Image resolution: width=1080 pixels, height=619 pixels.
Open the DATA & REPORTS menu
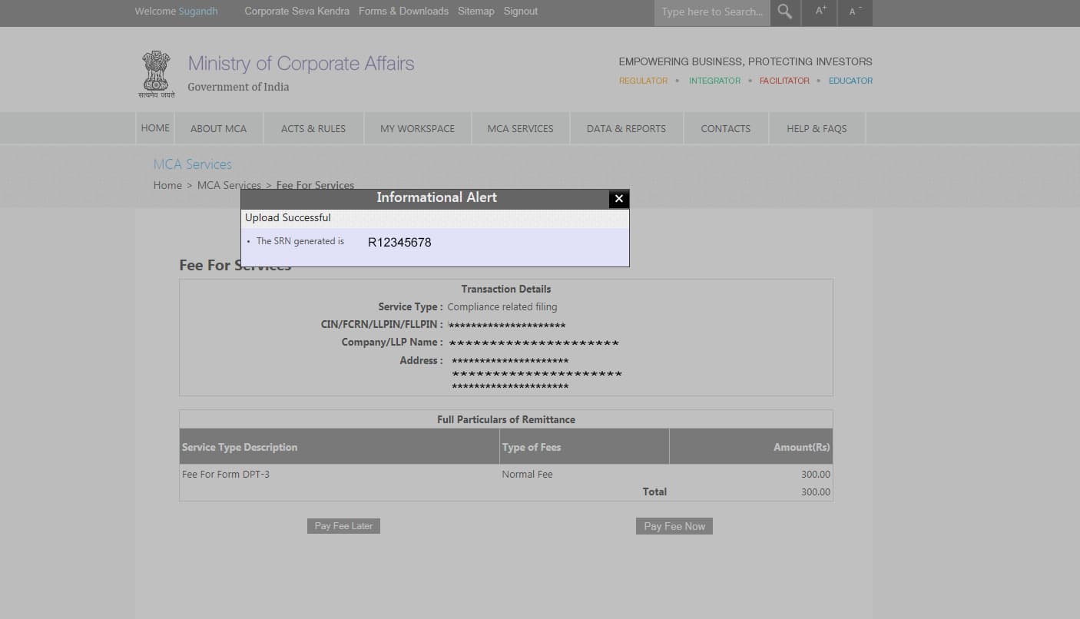click(626, 129)
